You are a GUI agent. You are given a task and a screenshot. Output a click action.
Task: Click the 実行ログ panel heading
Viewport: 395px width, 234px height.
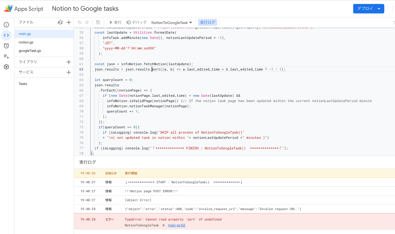click(88, 162)
